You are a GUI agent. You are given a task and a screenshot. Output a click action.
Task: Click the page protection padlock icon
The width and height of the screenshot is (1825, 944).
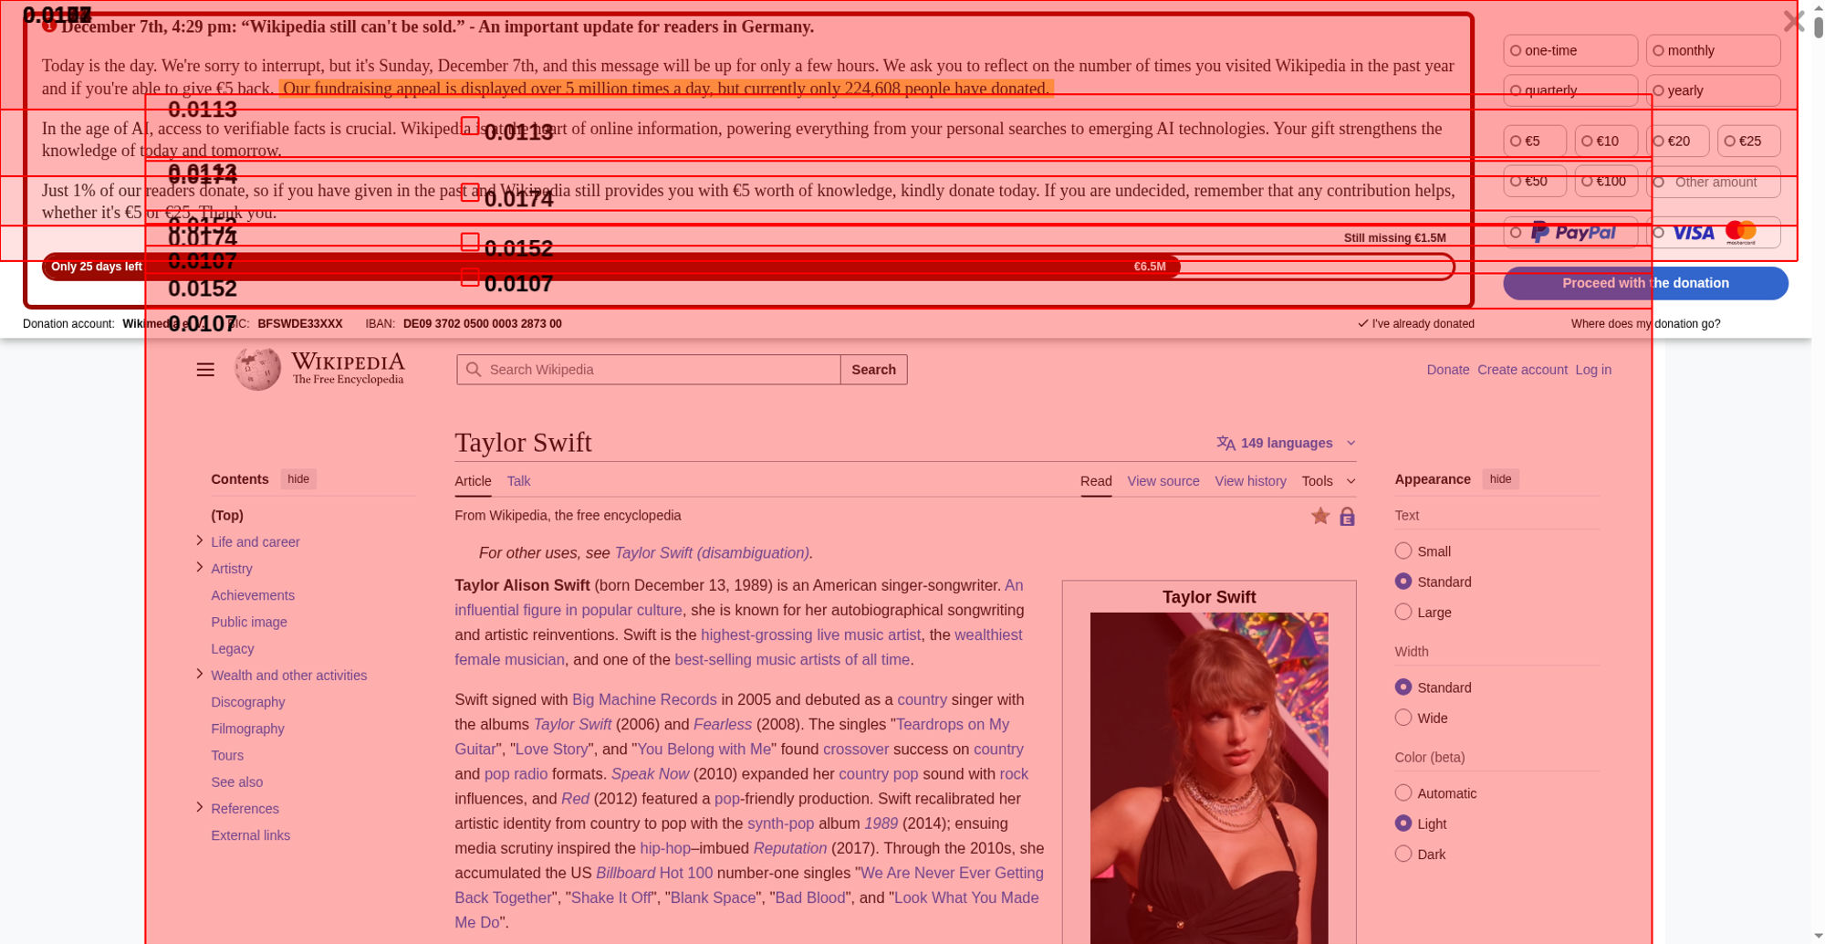[x=1347, y=517]
